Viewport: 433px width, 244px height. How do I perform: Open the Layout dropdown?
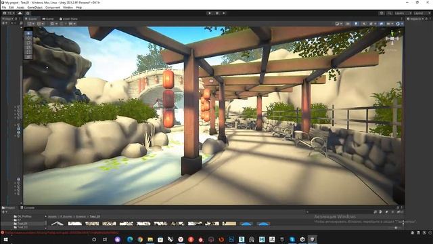point(422,13)
